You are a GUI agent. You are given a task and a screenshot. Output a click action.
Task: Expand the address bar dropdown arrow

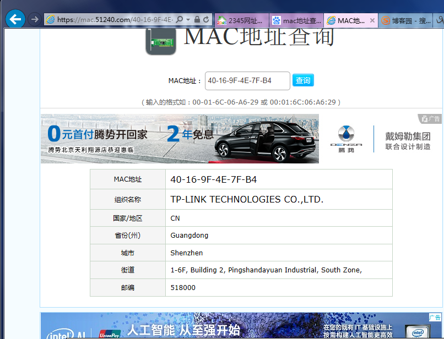click(188, 20)
